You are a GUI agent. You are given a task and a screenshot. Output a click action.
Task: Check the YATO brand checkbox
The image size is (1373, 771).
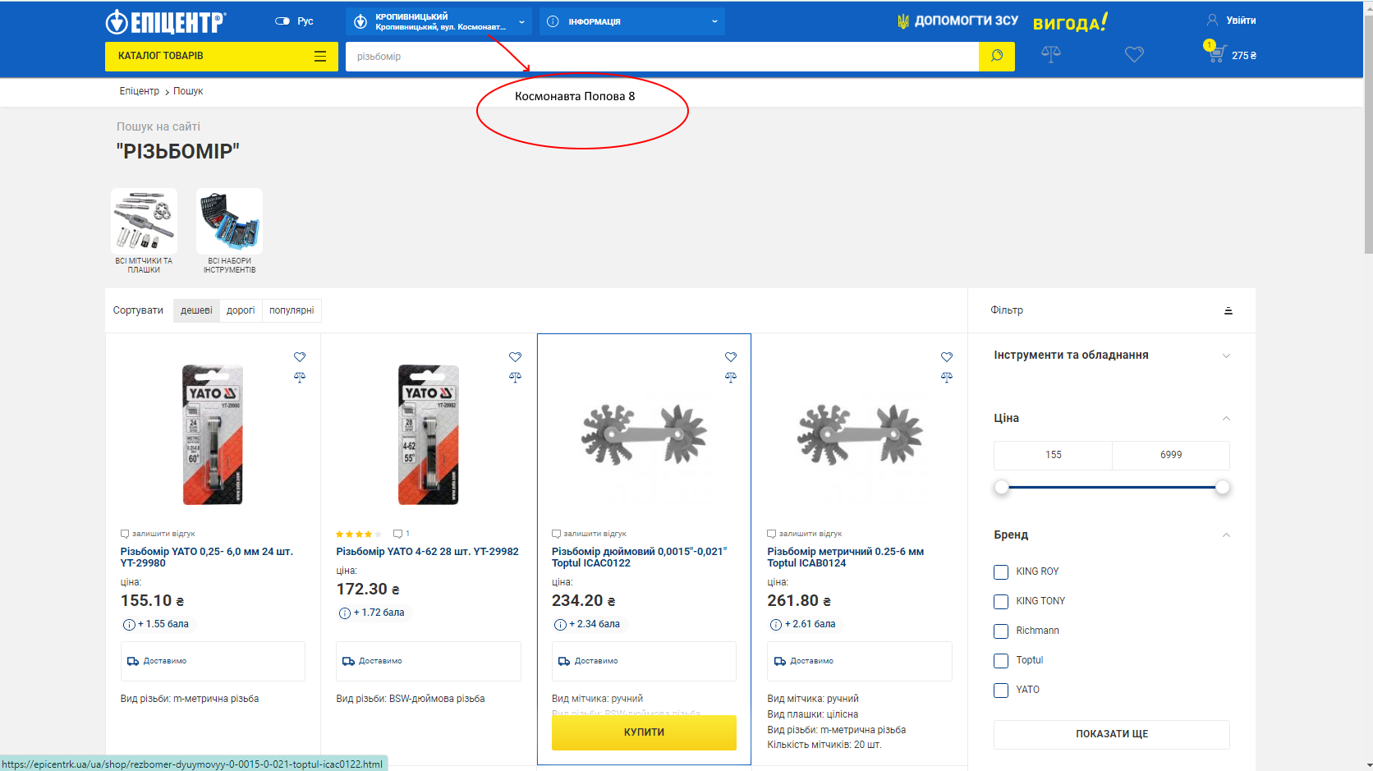pyautogui.click(x=1001, y=691)
